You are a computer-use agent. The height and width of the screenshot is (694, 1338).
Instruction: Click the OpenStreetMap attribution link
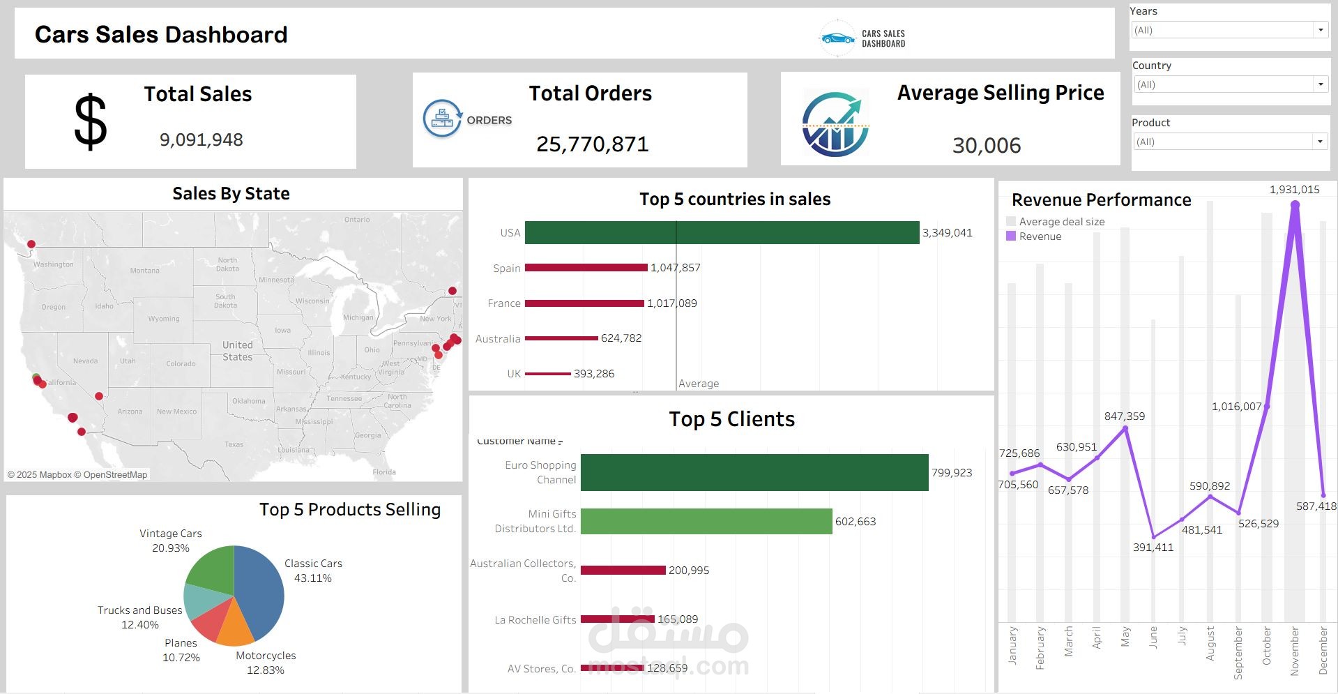click(x=114, y=474)
